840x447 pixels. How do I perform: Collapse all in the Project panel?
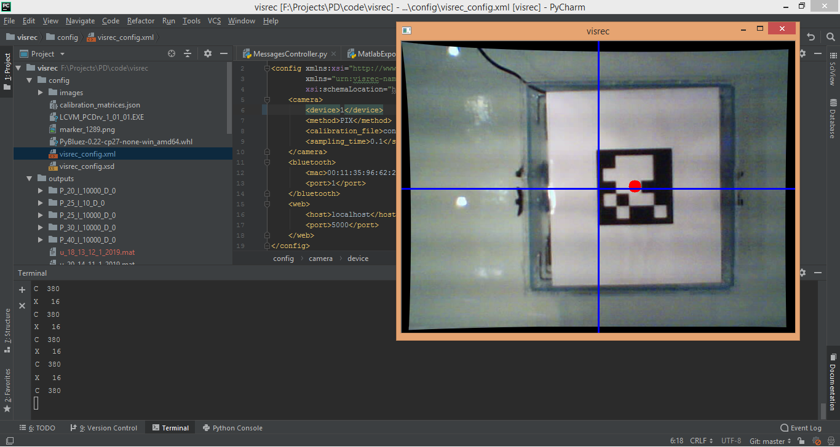point(188,54)
